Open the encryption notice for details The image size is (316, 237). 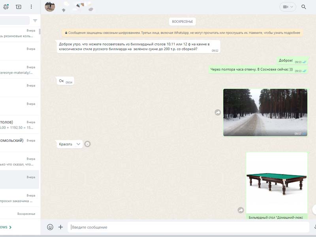(x=182, y=33)
